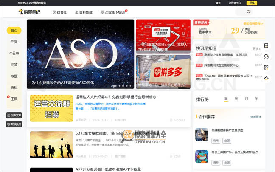
Task: Switch ranking to 年 tab
Action: coord(256,99)
